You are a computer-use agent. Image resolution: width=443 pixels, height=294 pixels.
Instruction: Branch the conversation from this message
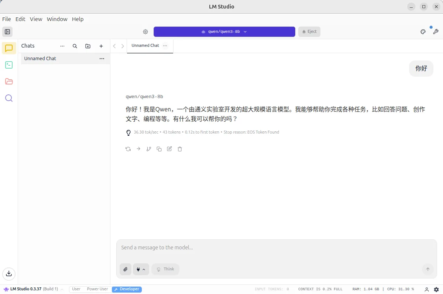149,149
